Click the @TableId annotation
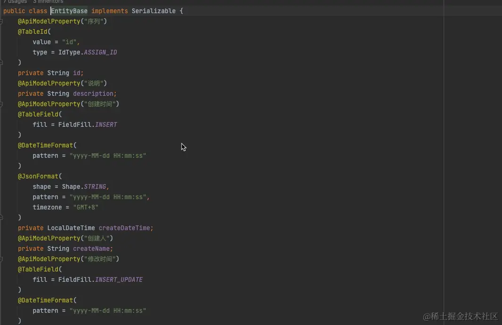The width and height of the screenshot is (502, 325). point(32,31)
